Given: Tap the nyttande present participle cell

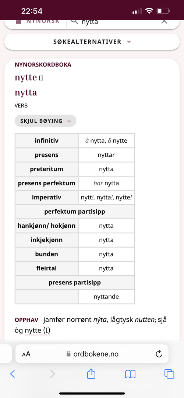Looking at the screenshot, I should tap(106, 297).
